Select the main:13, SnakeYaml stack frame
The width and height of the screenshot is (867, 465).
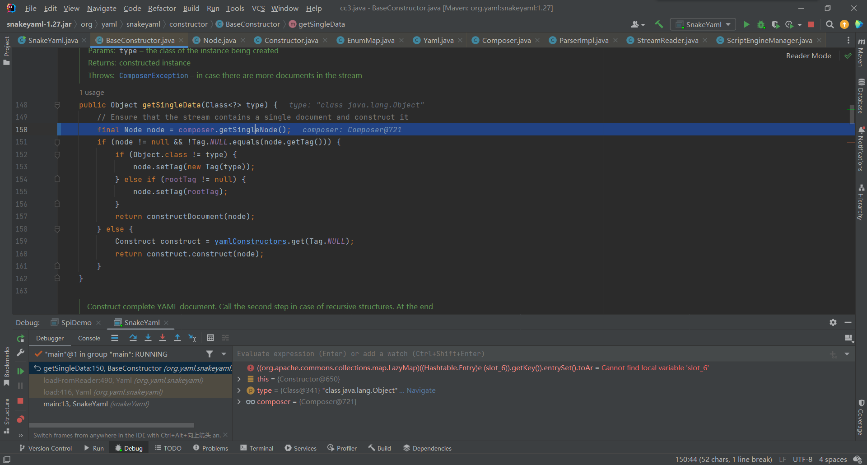point(131,404)
